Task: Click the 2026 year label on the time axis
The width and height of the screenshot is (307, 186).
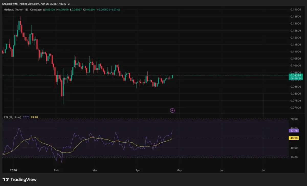Action: 13,170
